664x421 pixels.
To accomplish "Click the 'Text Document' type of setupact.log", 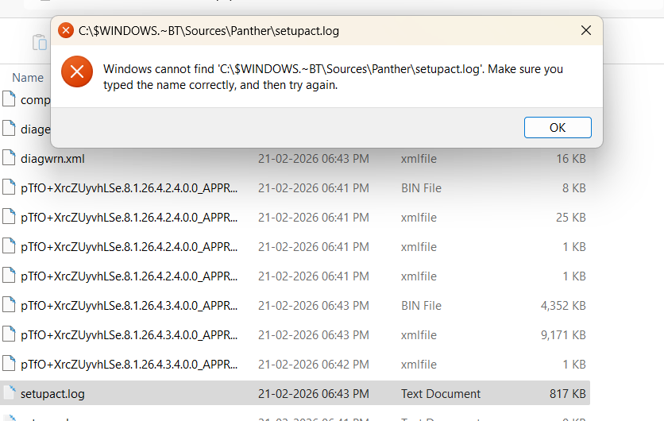I will 441,394.
